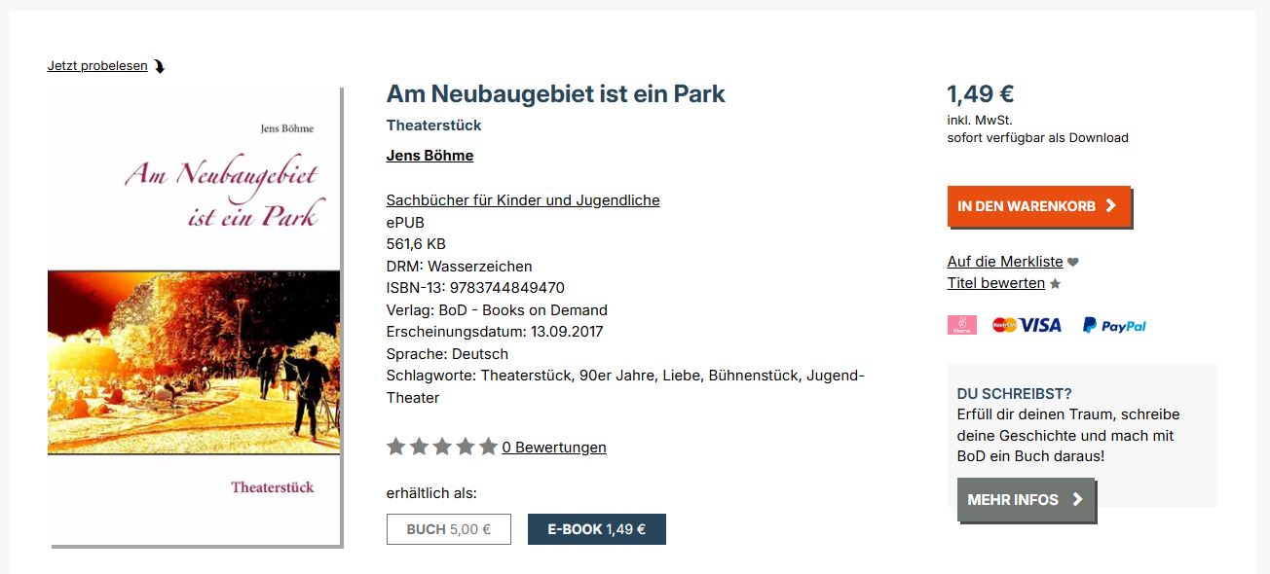Select the BUCH 5,00 € format option

448,529
